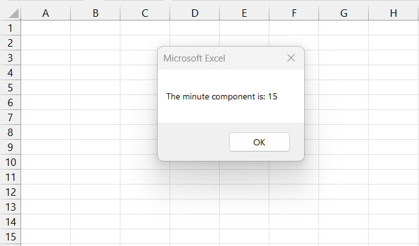Select cell A1
Screen dimensions: 419x246
coord(46,28)
